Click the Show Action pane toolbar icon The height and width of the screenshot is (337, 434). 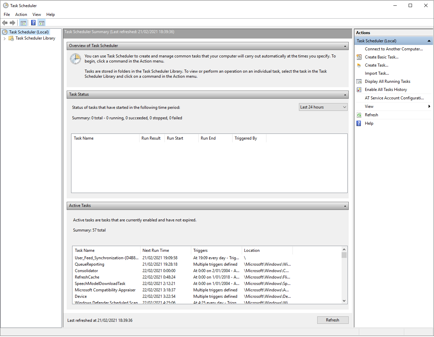41,23
